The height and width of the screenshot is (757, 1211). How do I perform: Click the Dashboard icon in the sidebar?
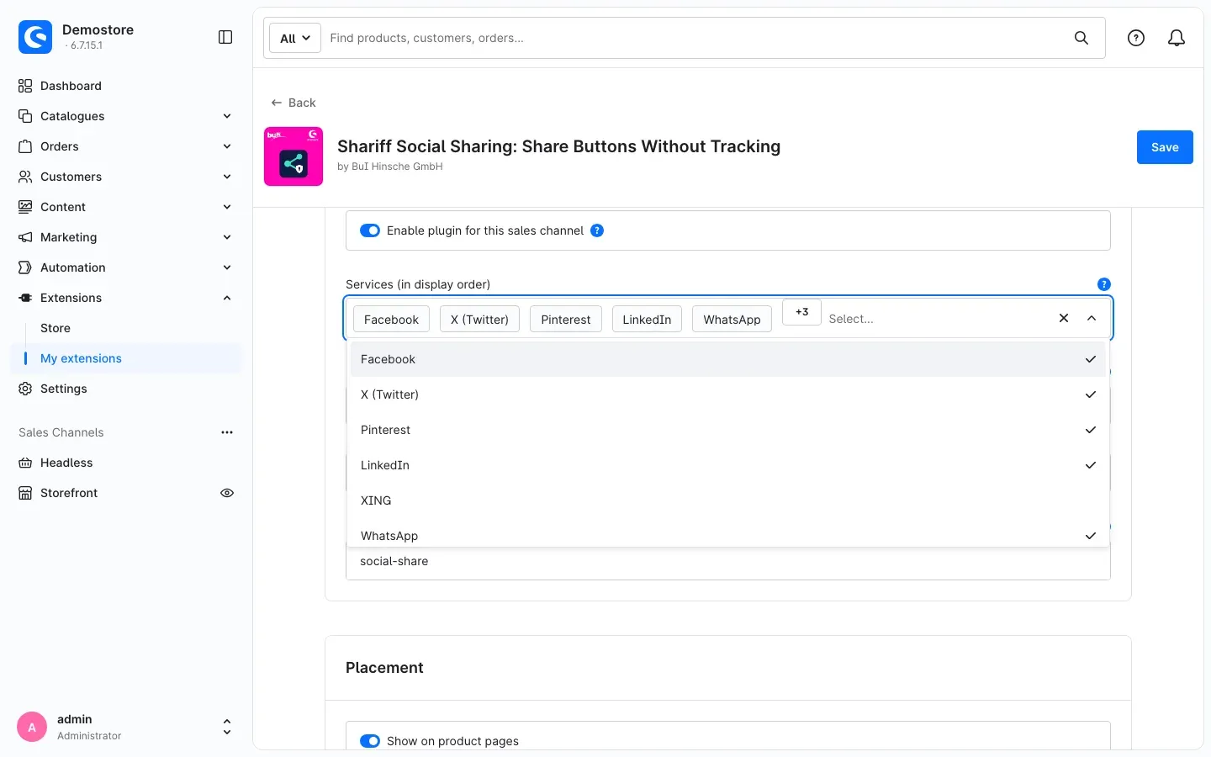(x=25, y=86)
